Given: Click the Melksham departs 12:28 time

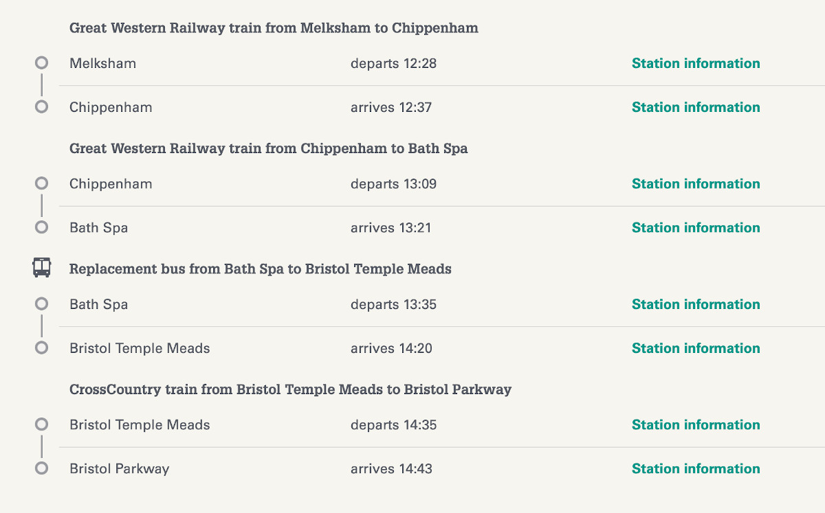Looking at the screenshot, I should (393, 63).
